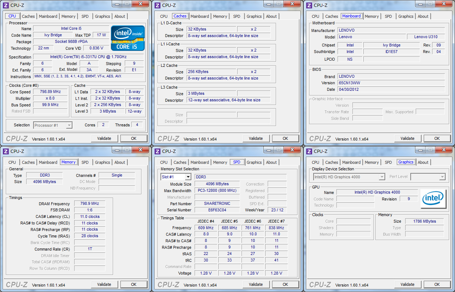Click the CPU-Z title icon of the SPD window
Screen dimensions: 455x292
(157, 151)
